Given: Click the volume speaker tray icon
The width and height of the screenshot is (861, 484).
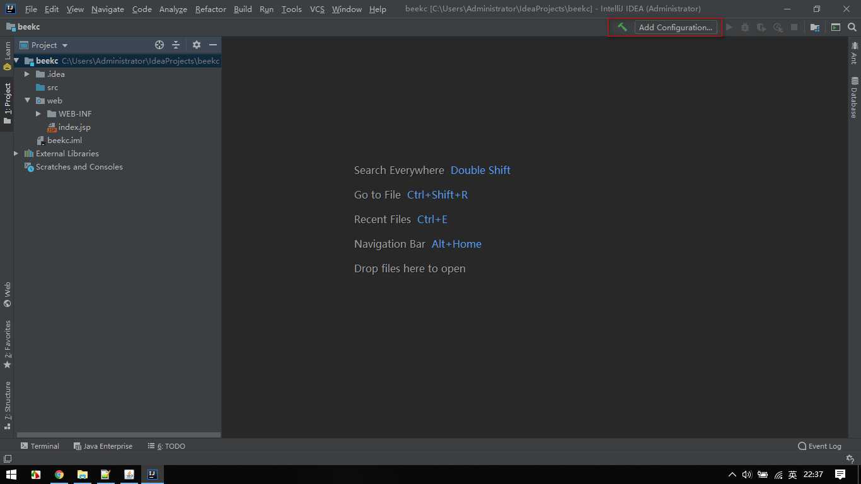Looking at the screenshot, I should coord(747,475).
